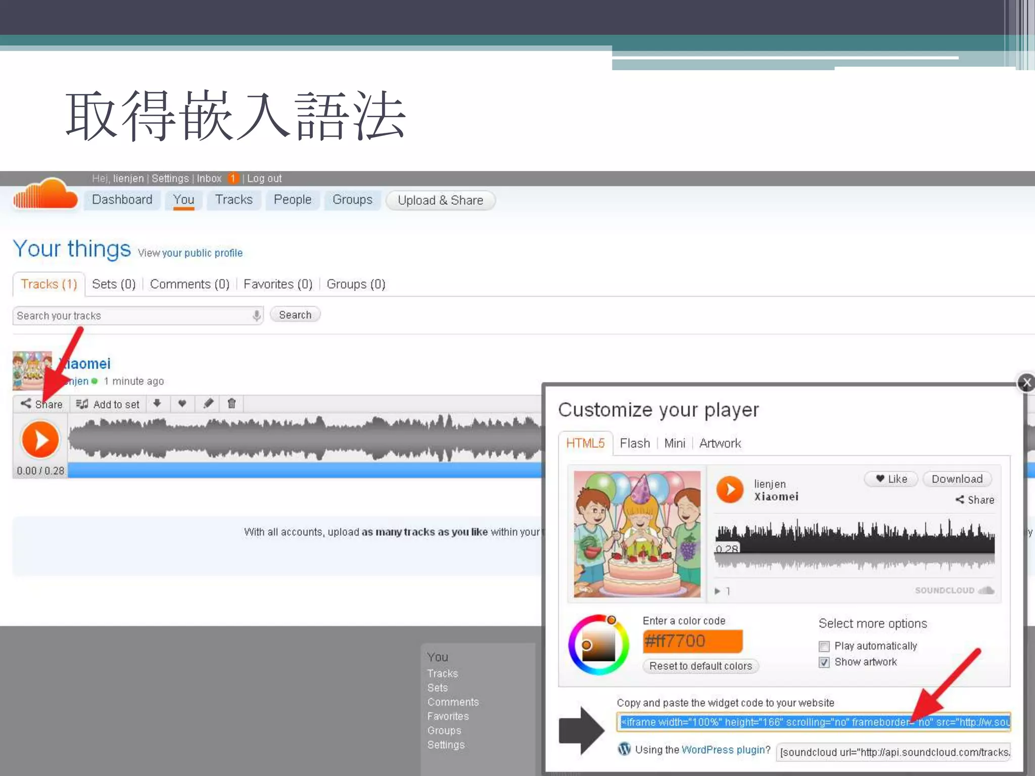This screenshot has height=776, width=1035.
Task: Open the Xiaomei track title link
Action: pos(84,364)
